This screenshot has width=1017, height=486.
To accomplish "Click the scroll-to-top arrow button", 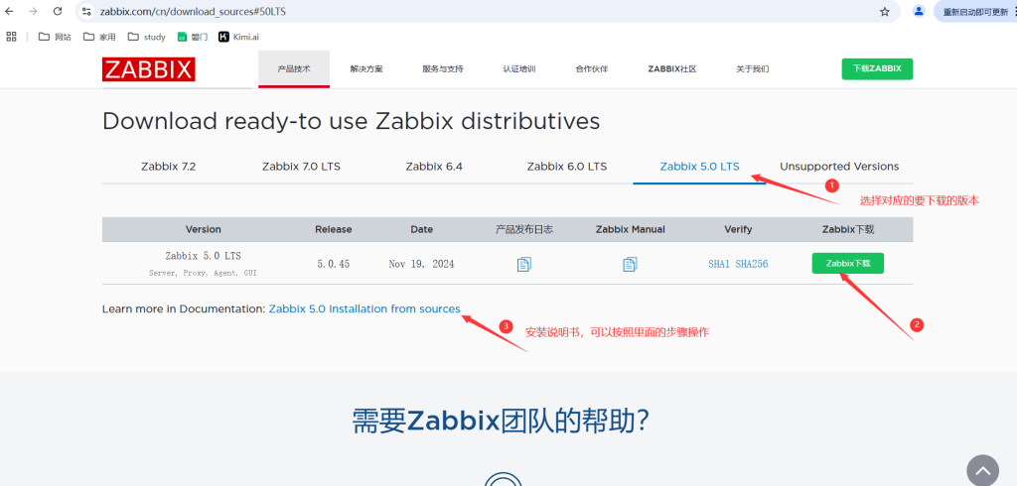I will click(x=982, y=470).
